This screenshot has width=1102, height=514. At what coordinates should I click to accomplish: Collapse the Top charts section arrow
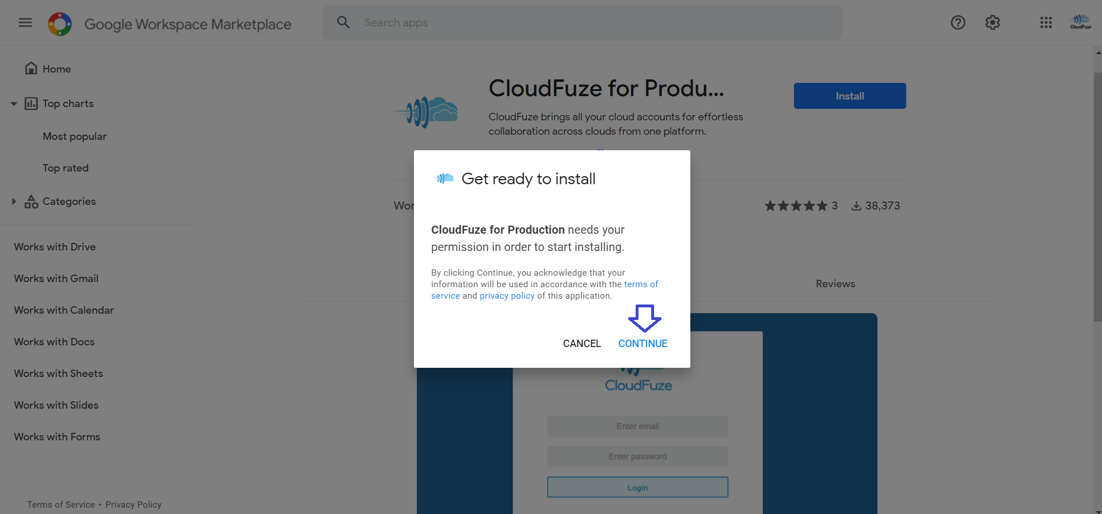coord(14,104)
